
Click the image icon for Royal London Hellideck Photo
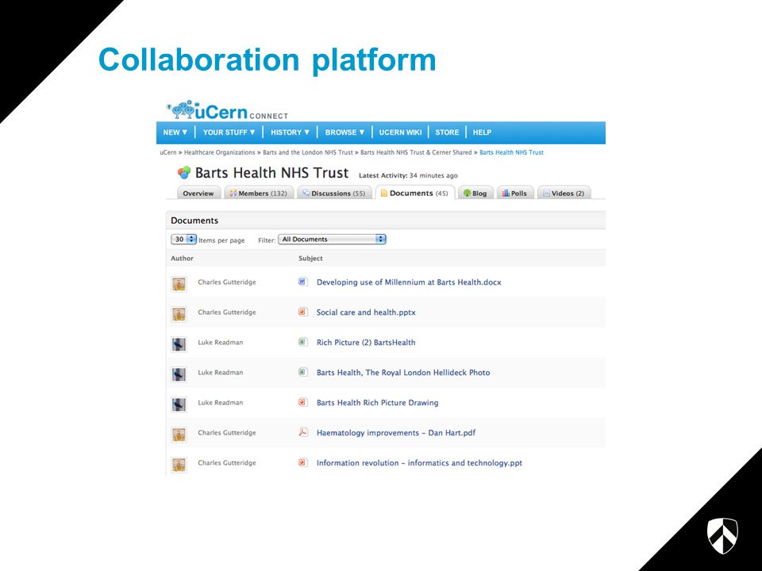[302, 372]
